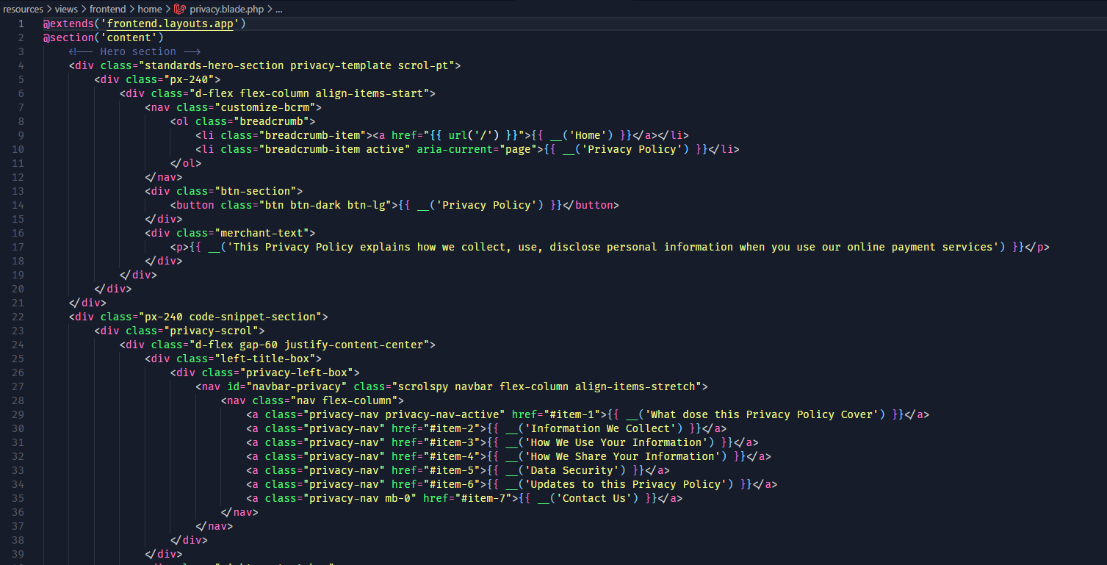This screenshot has width=1107, height=565.
Task: Click the closing </ol> tag
Action: point(186,163)
